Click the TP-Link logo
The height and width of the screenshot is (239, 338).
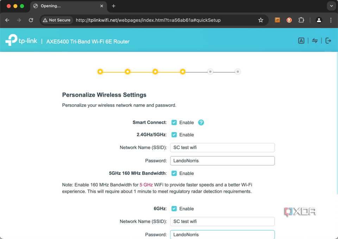coord(21,40)
